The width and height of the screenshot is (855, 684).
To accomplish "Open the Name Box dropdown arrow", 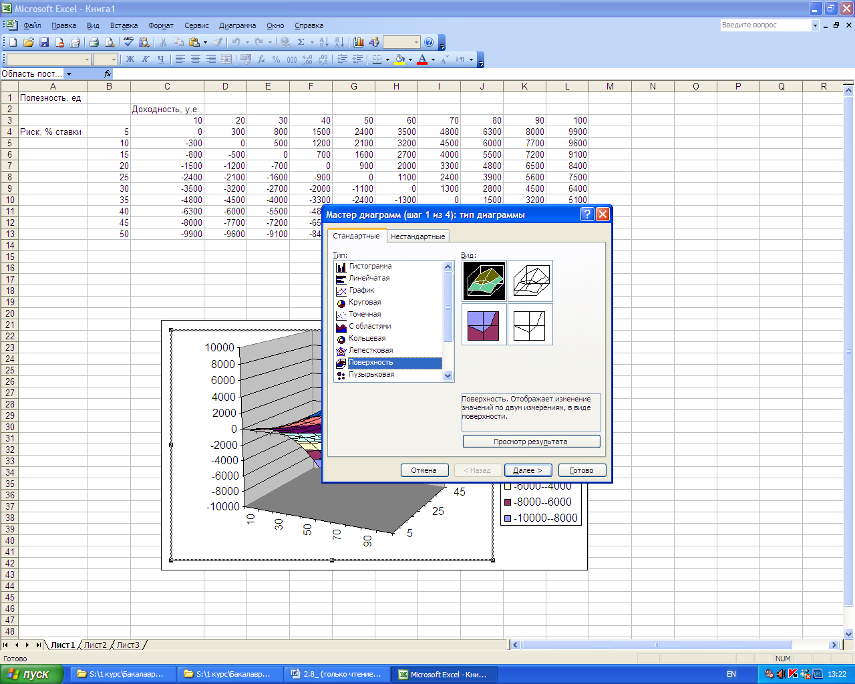I will tap(69, 74).
